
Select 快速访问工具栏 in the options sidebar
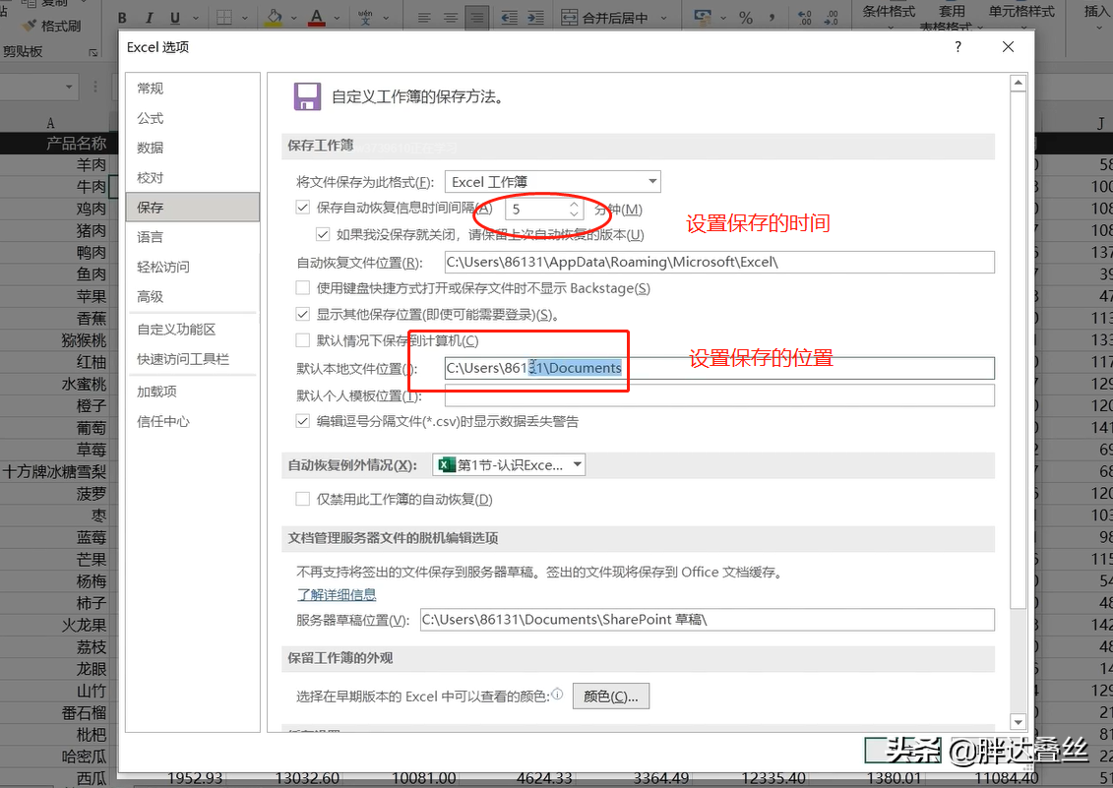pyautogui.click(x=192, y=359)
